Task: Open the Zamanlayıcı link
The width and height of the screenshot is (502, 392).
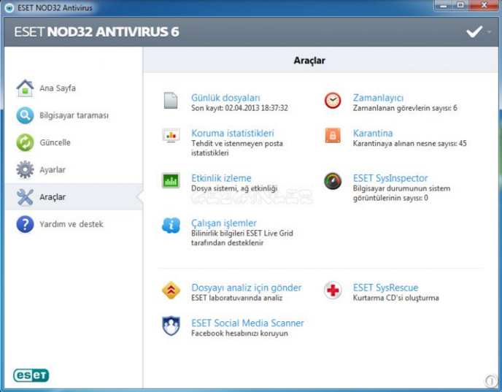Action: tap(378, 98)
